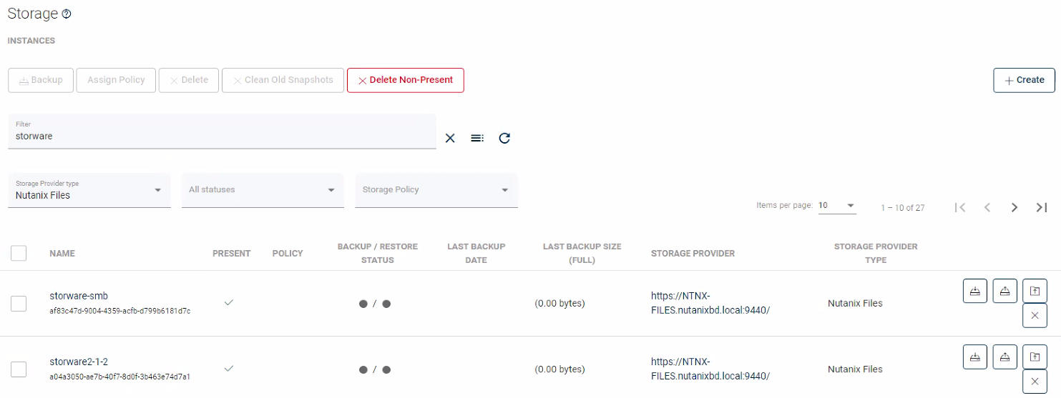Click the Create button
1061x398 pixels.
click(x=1024, y=80)
